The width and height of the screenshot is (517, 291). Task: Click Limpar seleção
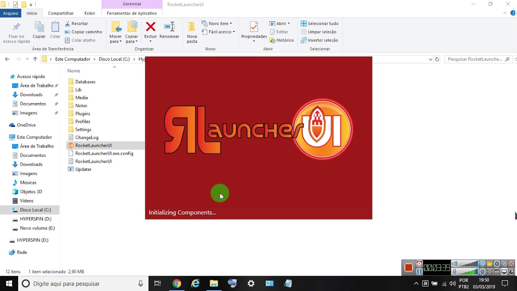click(x=318, y=32)
